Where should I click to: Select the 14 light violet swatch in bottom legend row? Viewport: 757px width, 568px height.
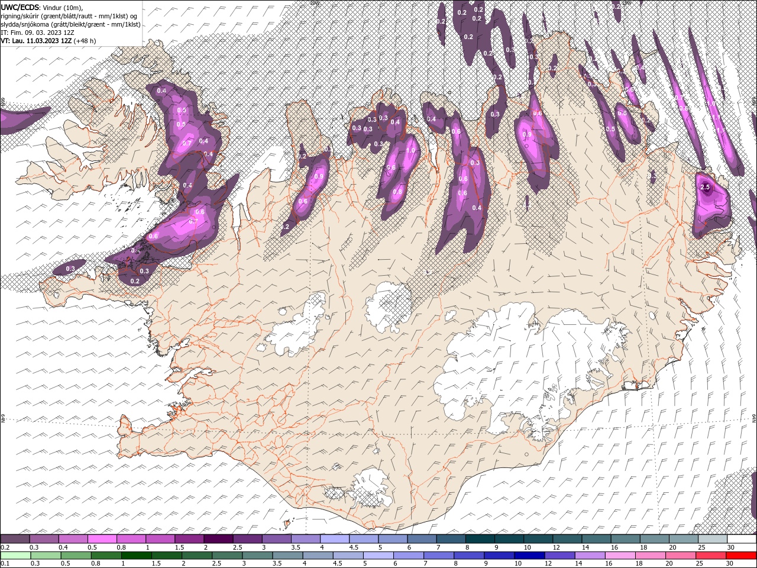click(590, 556)
